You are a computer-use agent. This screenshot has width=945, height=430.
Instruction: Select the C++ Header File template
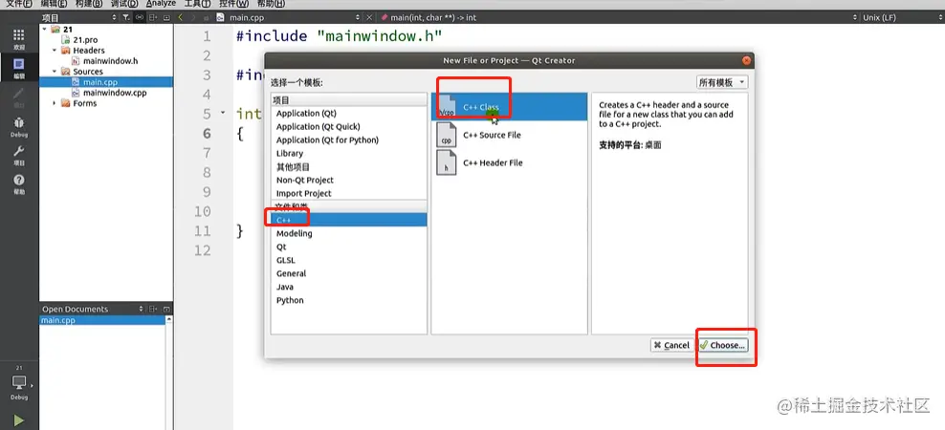point(509,162)
